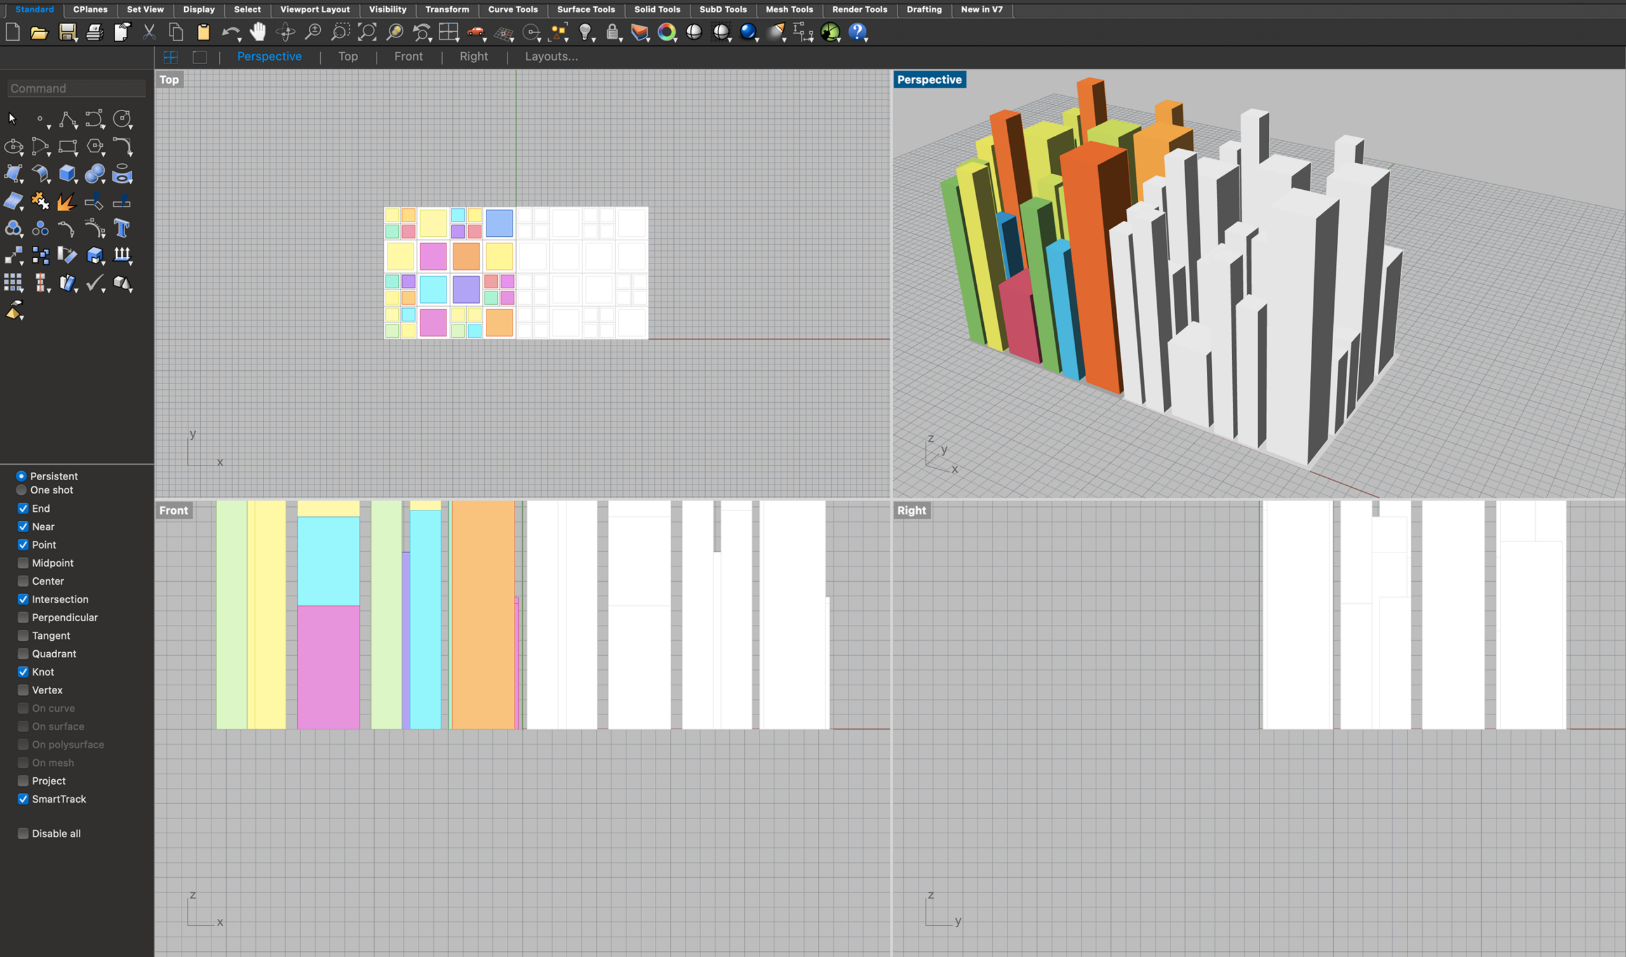The height and width of the screenshot is (957, 1626).
Task: Click the Copy icon in top toolbar
Action: [x=176, y=32]
